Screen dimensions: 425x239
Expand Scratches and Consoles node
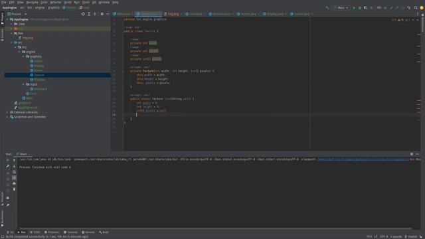(x=7, y=117)
